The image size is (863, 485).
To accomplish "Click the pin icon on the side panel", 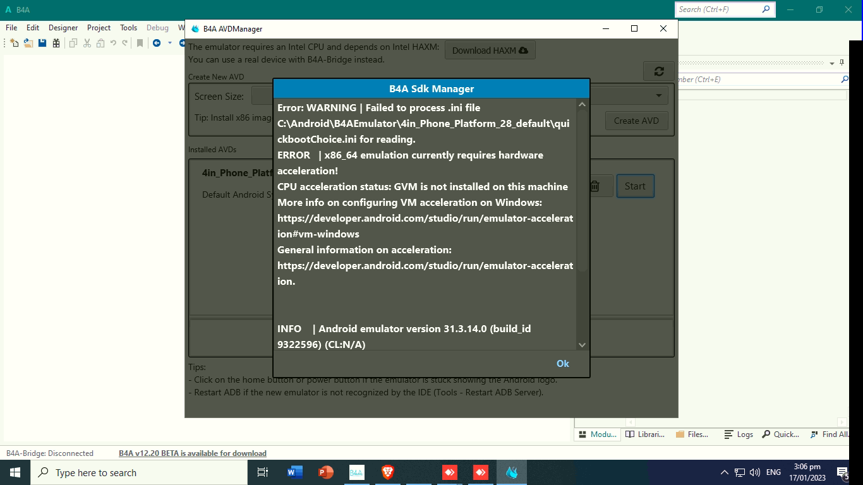I will [842, 63].
